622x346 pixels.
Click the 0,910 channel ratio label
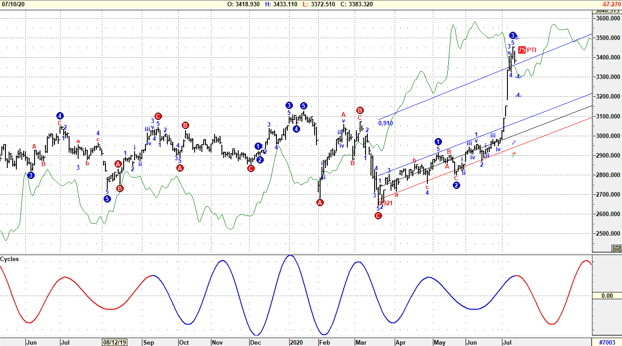[x=386, y=123]
